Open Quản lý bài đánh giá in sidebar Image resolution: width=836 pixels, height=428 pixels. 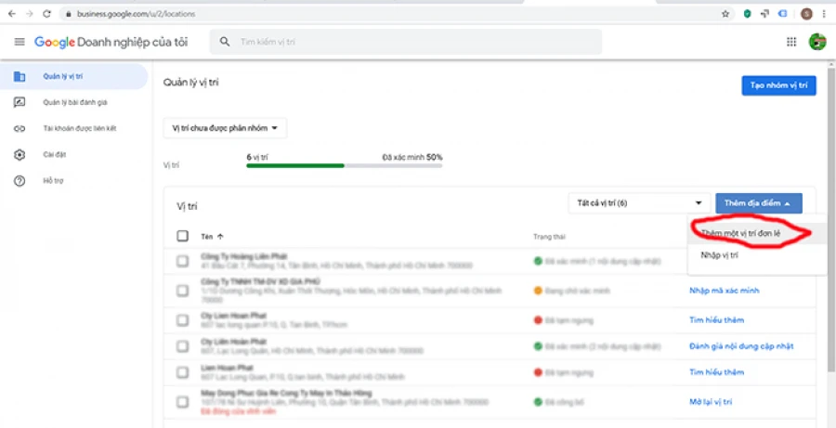click(x=74, y=102)
